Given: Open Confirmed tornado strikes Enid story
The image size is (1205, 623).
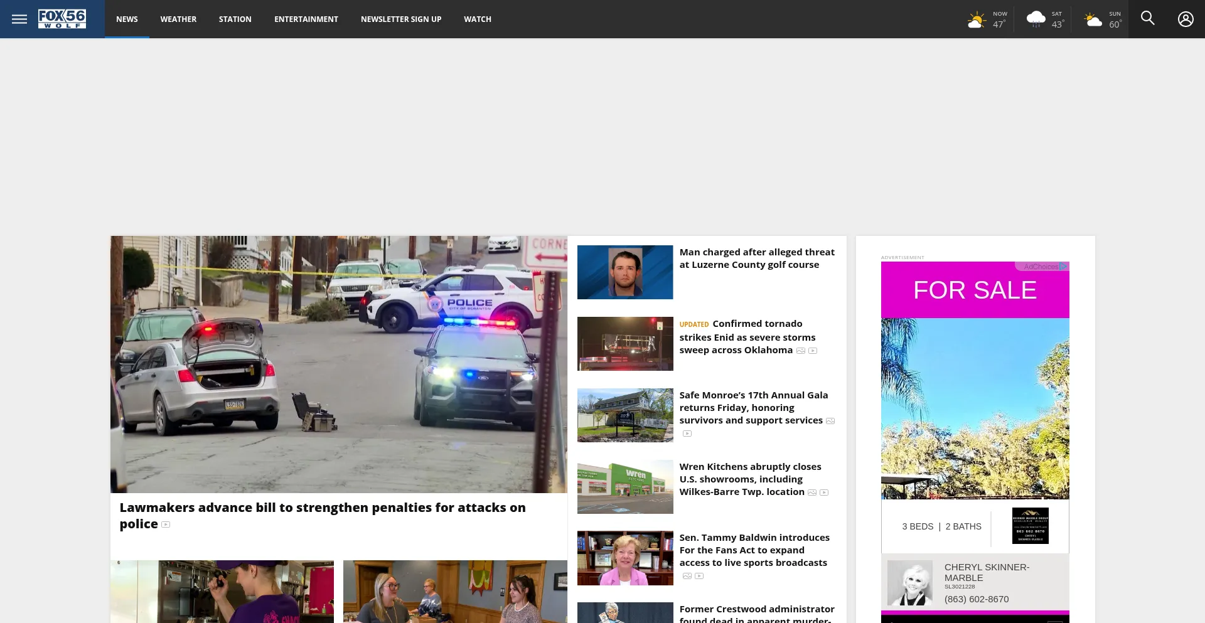Looking at the screenshot, I should pos(747,337).
